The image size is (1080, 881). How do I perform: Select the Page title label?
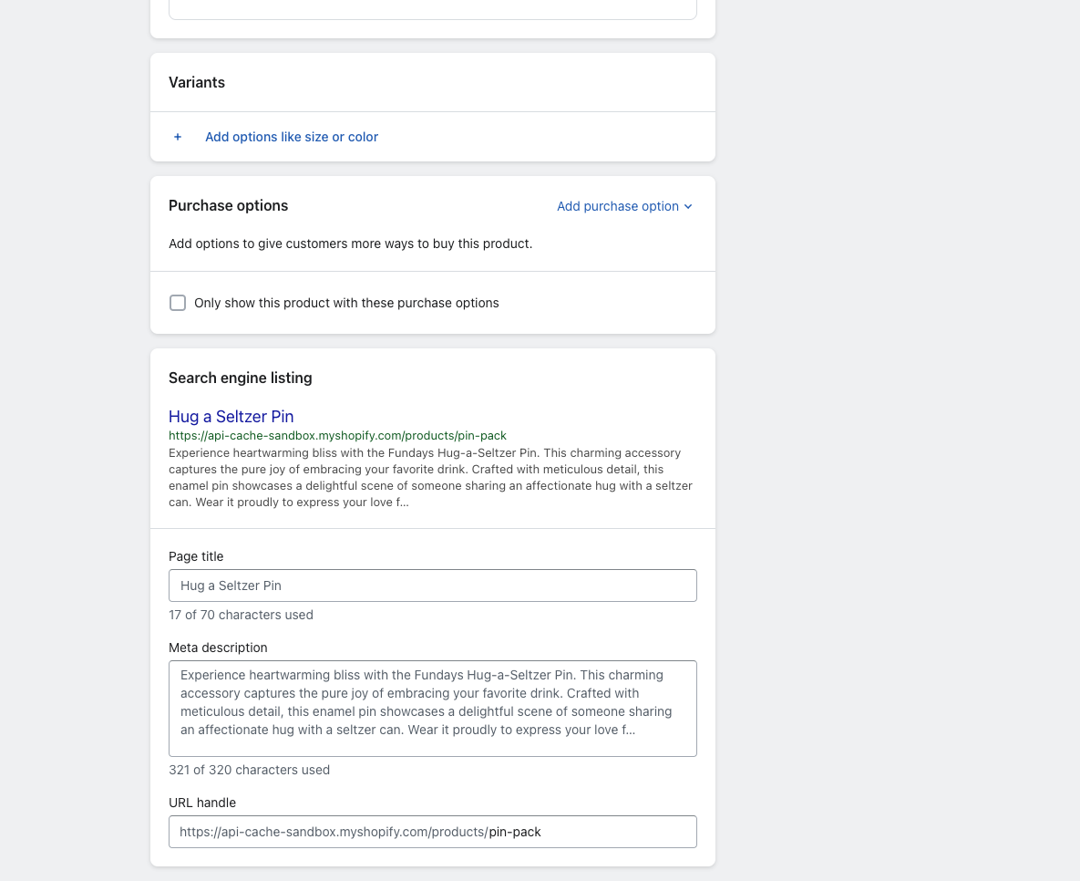click(x=196, y=556)
